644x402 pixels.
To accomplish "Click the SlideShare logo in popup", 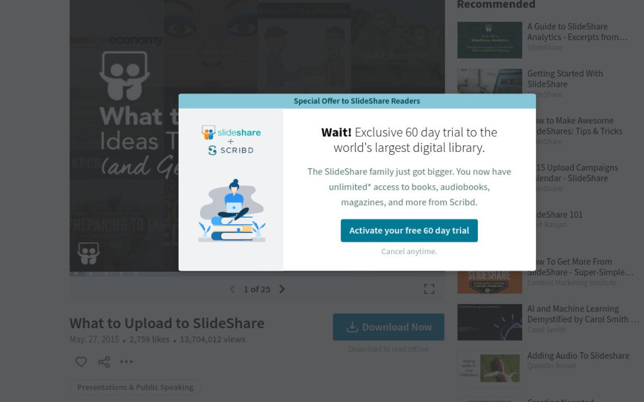I will click(231, 133).
